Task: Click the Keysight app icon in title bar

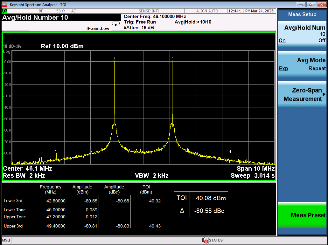Action: pyautogui.click(x=4, y=4)
